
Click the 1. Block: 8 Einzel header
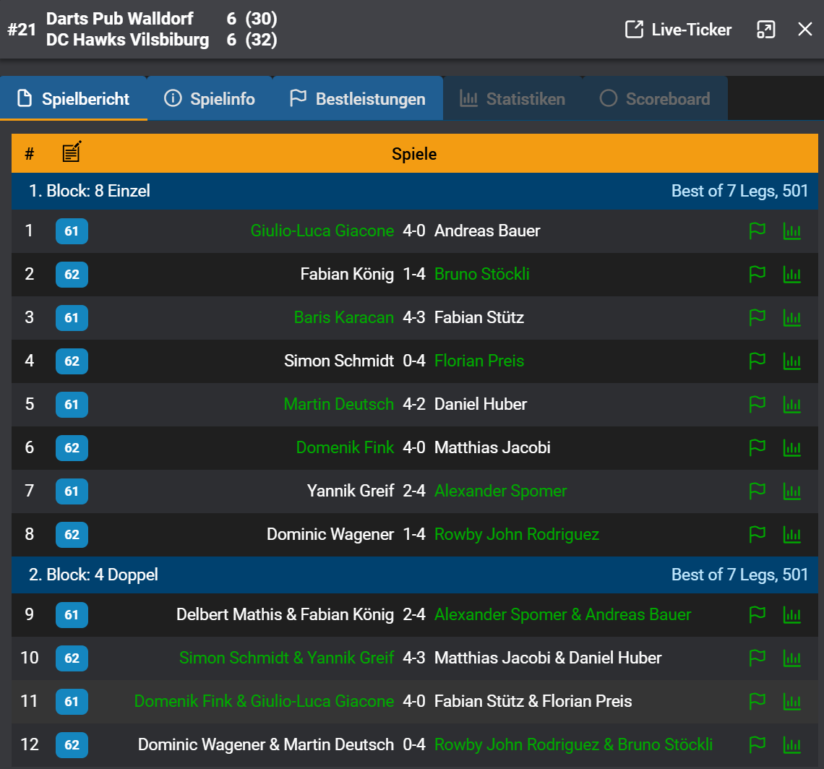(90, 192)
